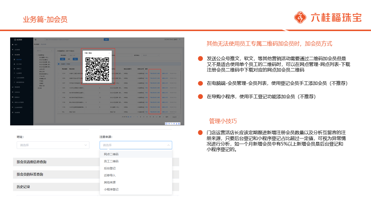Select 后台登记 in registration source list
Viewport: 371px width, 209px height.
[110, 168]
